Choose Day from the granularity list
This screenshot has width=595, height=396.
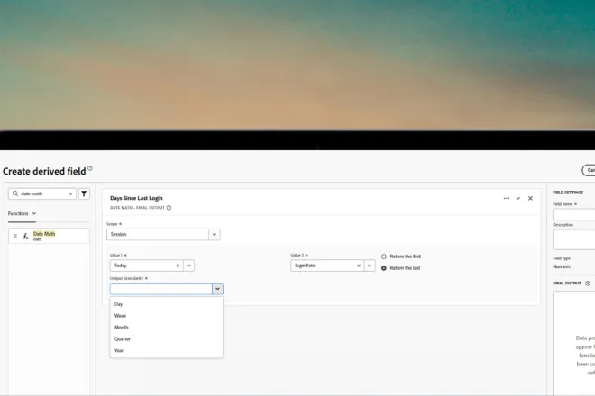pos(119,304)
